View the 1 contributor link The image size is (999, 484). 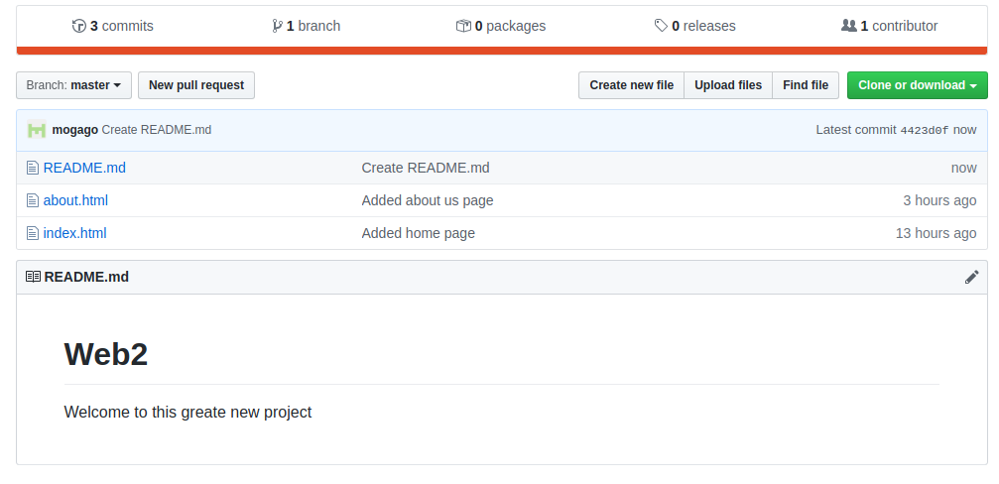click(890, 26)
